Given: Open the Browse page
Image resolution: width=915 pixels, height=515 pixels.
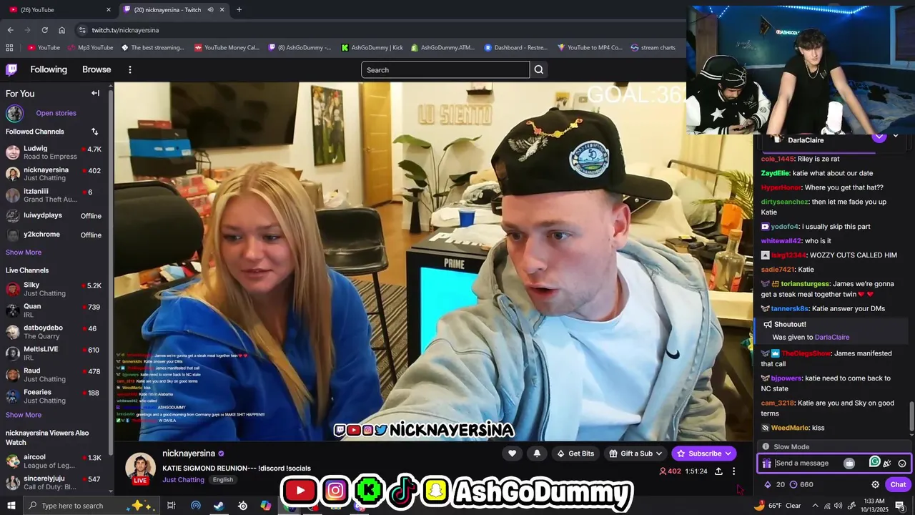Looking at the screenshot, I should [x=97, y=69].
